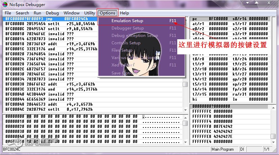The width and height of the screenshot is (279, 155).
Task: Choose Debugger Setup in the Options menu
Action: [x=127, y=28]
